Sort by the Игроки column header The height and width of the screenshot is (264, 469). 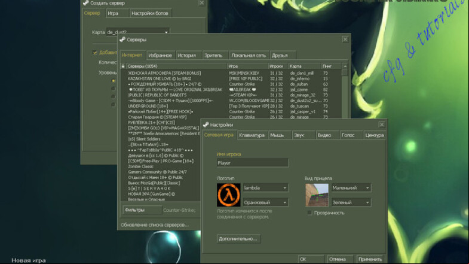point(278,66)
